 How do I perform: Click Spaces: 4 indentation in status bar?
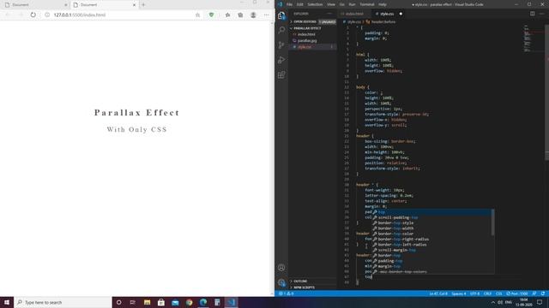tap(458, 293)
